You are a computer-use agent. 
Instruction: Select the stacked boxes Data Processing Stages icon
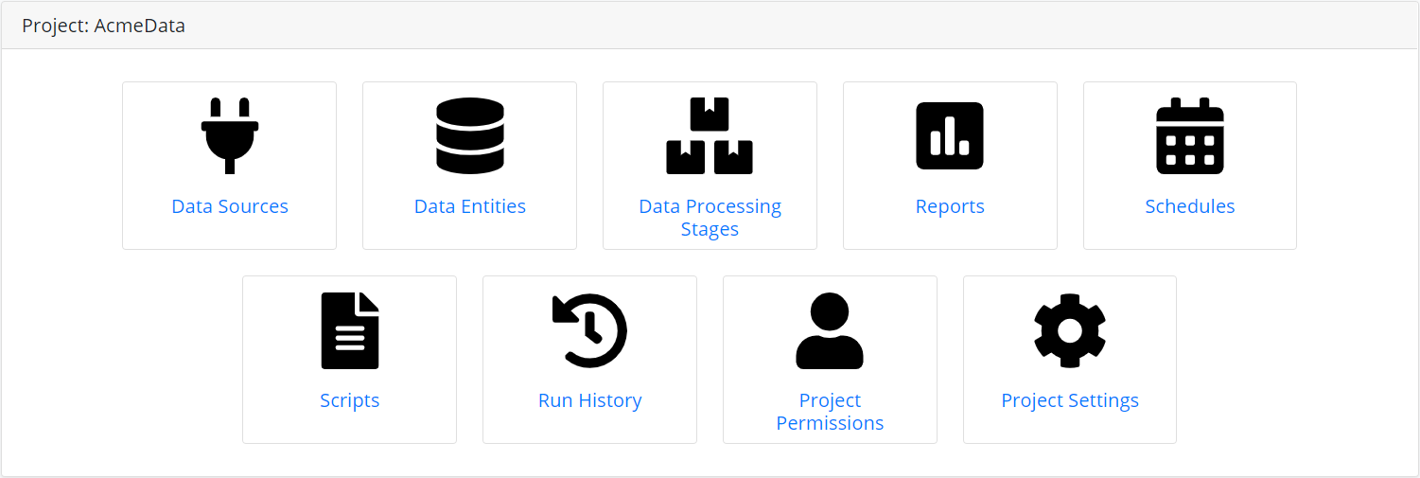[710, 136]
